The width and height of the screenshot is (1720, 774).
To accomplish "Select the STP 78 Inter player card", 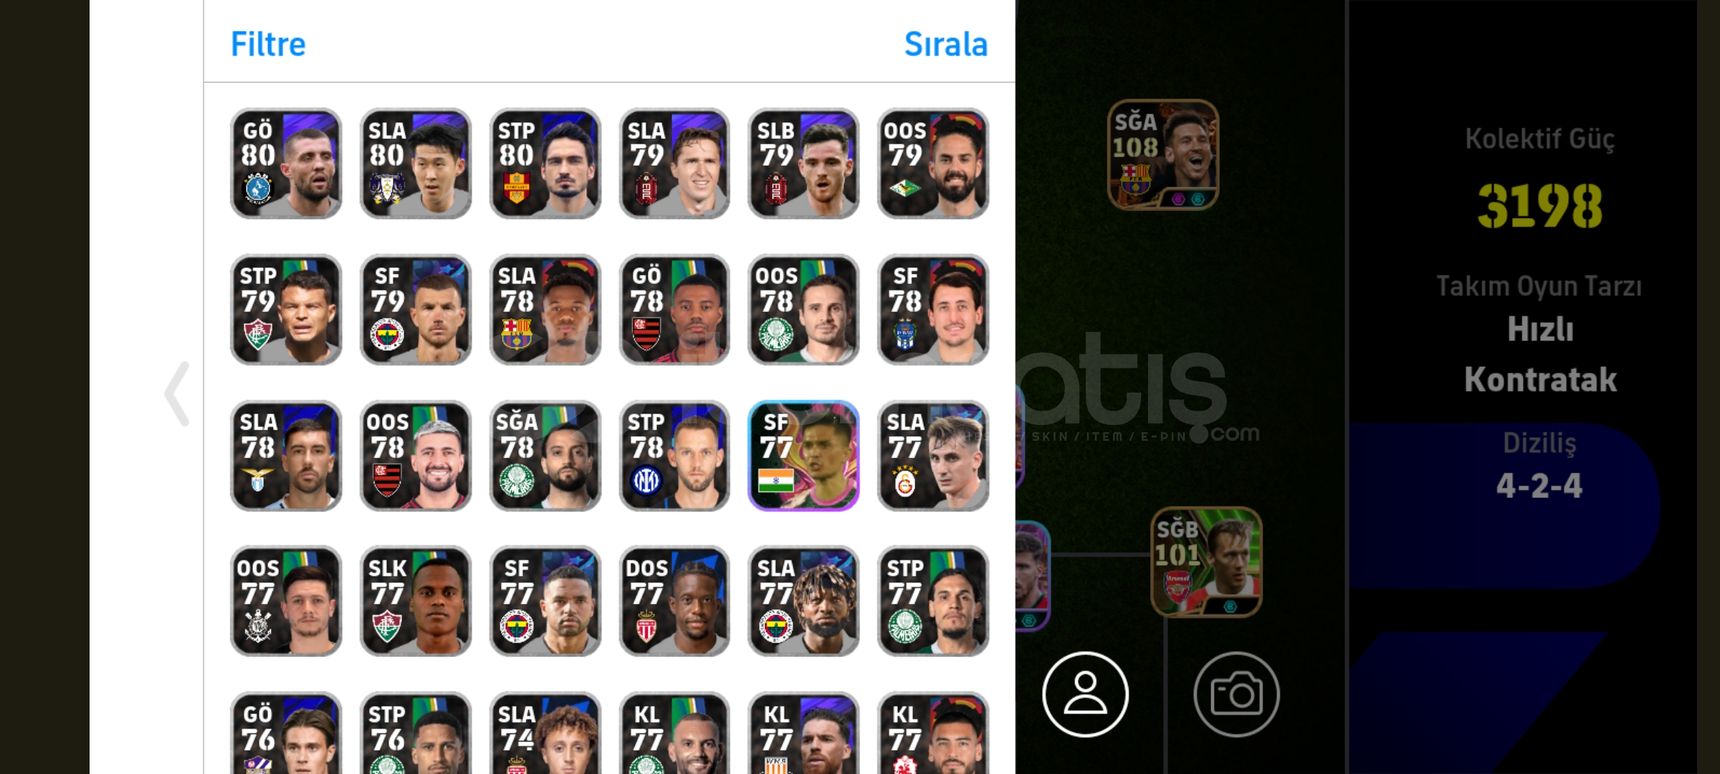I will (674, 455).
